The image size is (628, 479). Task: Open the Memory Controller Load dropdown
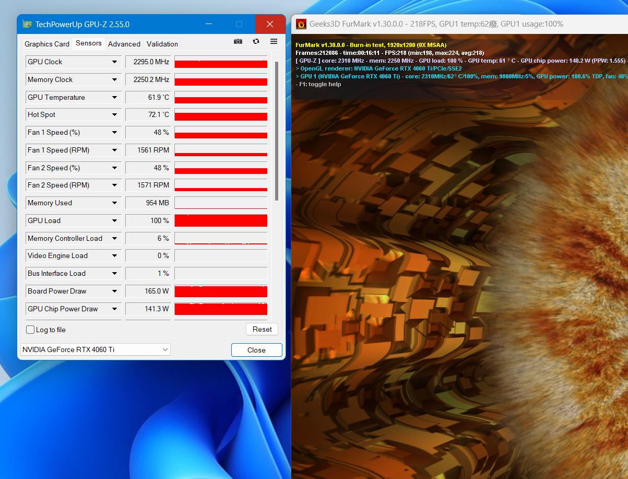(x=114, y=239)
